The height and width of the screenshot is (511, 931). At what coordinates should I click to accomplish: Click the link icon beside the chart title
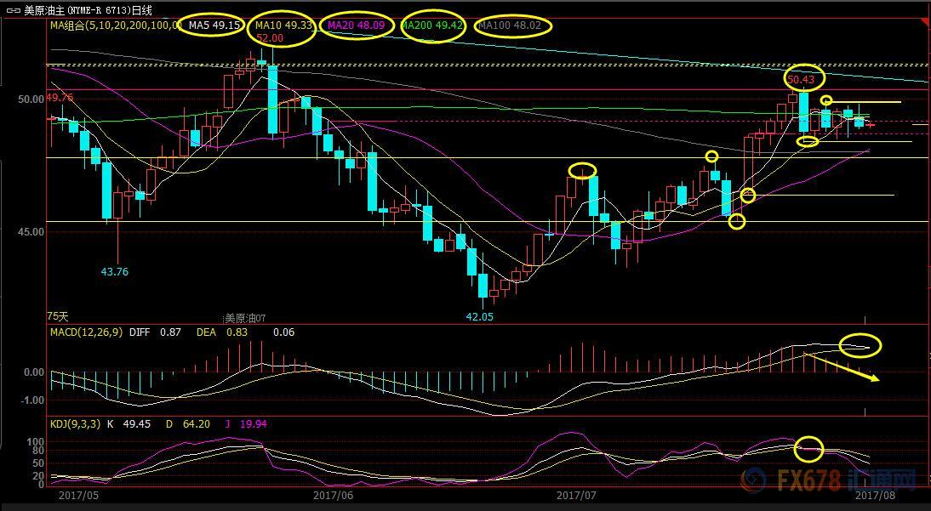(x=14, y=10)
